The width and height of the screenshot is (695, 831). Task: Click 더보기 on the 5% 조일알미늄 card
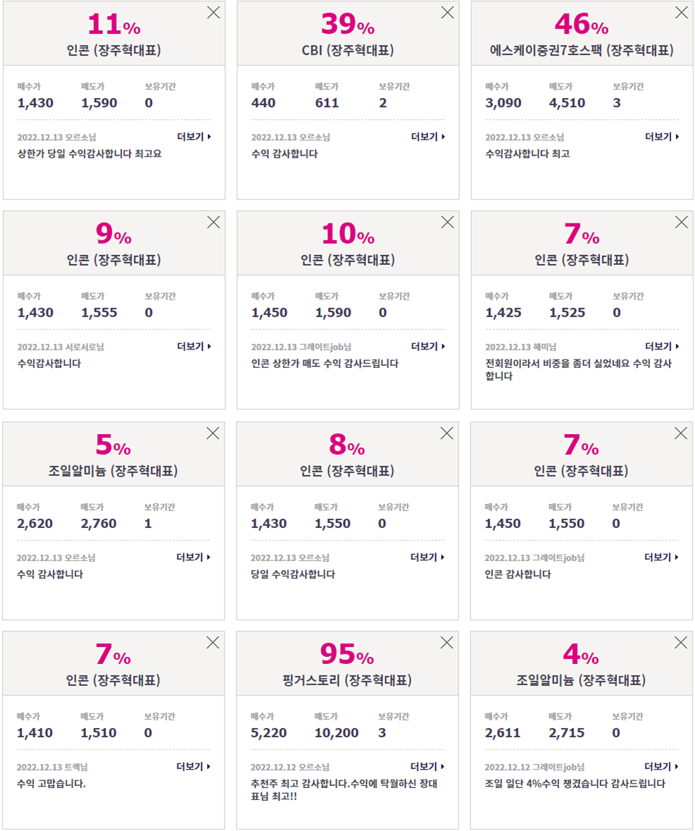click(x=194, y=557)
